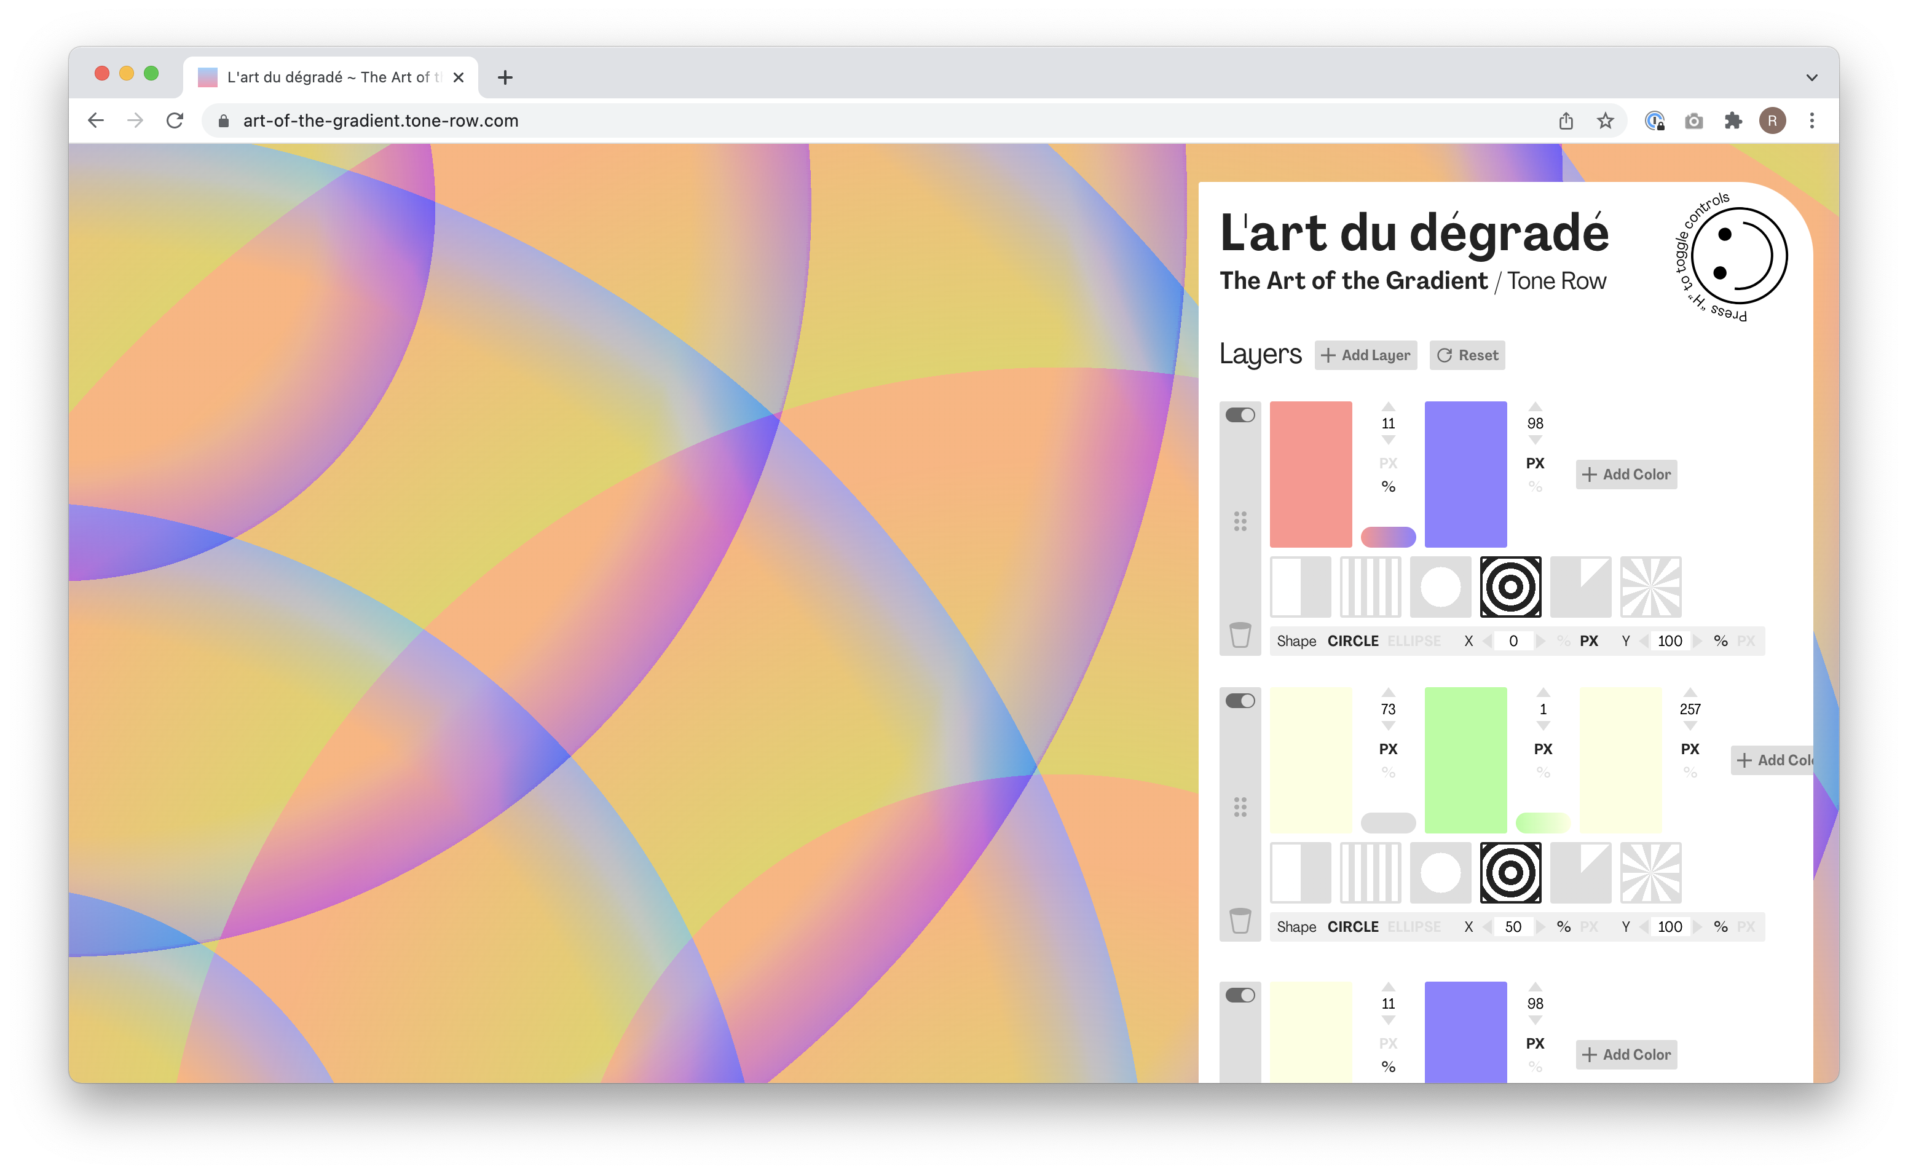Delete second layer using its trash icon
The width and height of the screenshot is (1908, 1174).
1240,921
